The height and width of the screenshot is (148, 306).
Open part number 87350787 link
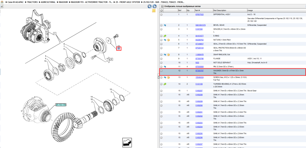click(x=200, y=70)
